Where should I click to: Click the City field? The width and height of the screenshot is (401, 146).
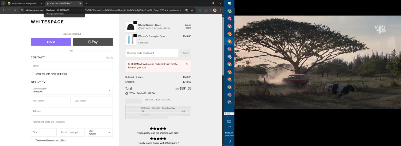(44, 132)
